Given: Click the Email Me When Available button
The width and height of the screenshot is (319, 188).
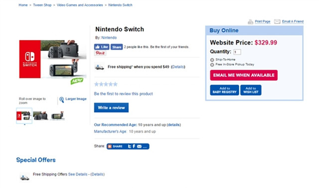Looking at the screenshot, I should 244,75.
